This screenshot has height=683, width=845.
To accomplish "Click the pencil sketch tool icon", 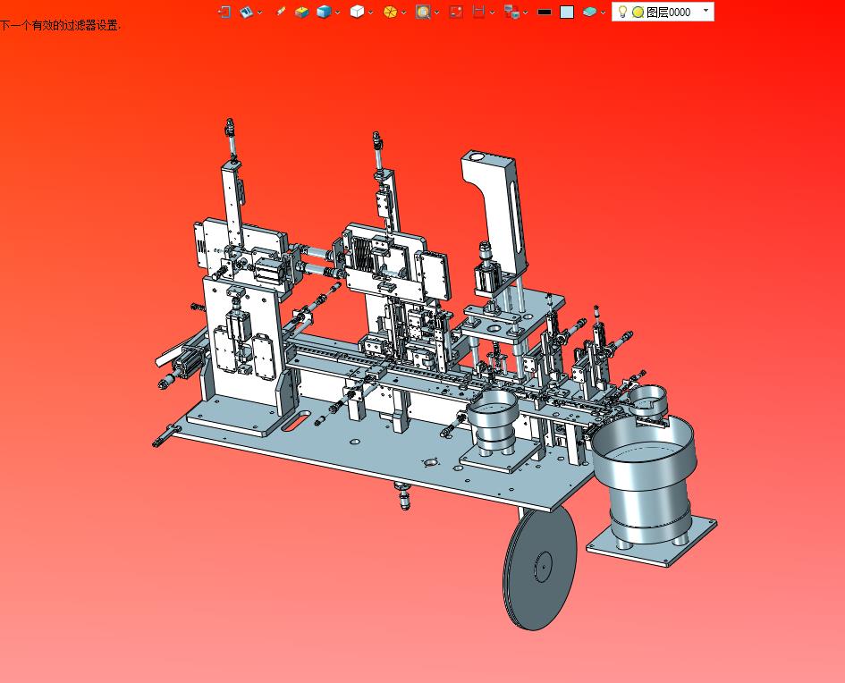I will point(280,12).
